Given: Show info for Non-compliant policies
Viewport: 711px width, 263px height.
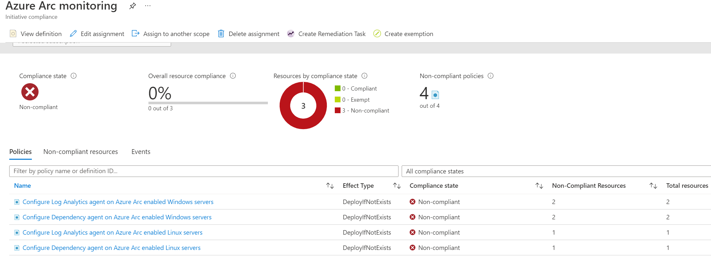Looking at the screenshot, I should [491, 76].
